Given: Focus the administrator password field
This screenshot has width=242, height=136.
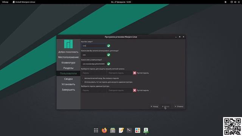Looking at the screenshot, I should click(x=94, y=90).
